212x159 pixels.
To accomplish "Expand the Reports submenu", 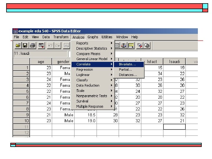I will [93, 43].
